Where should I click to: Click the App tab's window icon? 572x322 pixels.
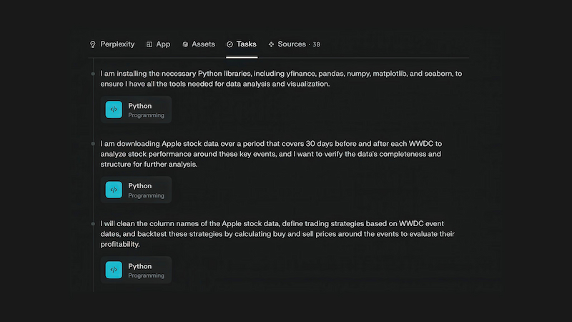(149, 44)
